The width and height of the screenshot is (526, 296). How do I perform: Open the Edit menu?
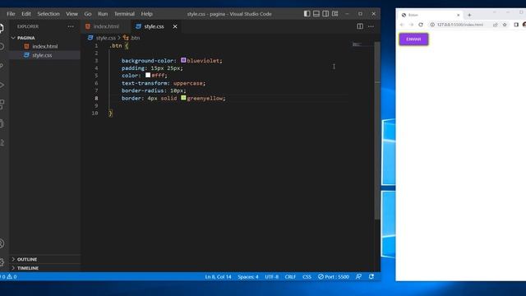tap(26, 14)
